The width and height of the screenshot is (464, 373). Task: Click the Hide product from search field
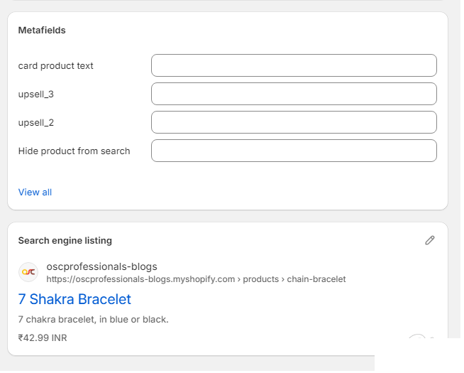click(x=294, y=151)
